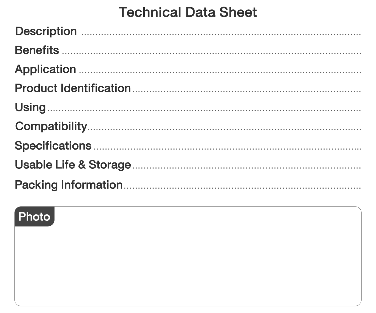Click the dotted leader after Description
Viewport: 376px width, 313px height.
tap(221, 34)
